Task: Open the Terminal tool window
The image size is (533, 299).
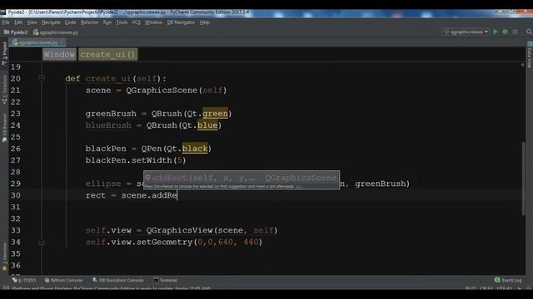Action: point(165,281)
